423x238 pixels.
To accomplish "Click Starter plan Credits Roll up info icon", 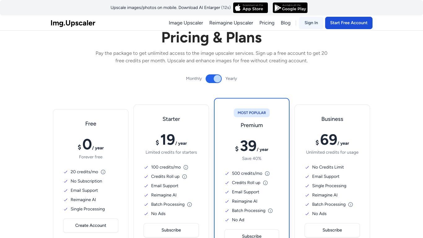I will [x=185, y=177].
